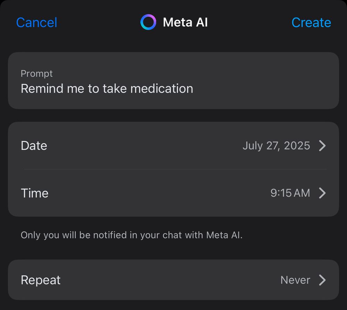Click the notification info text about Meta AI

[x=132, y=235]
